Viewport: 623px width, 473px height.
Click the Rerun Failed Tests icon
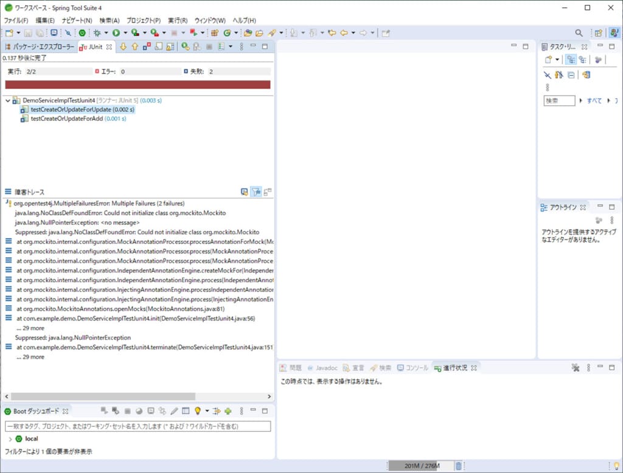click(x=197, y=46)
